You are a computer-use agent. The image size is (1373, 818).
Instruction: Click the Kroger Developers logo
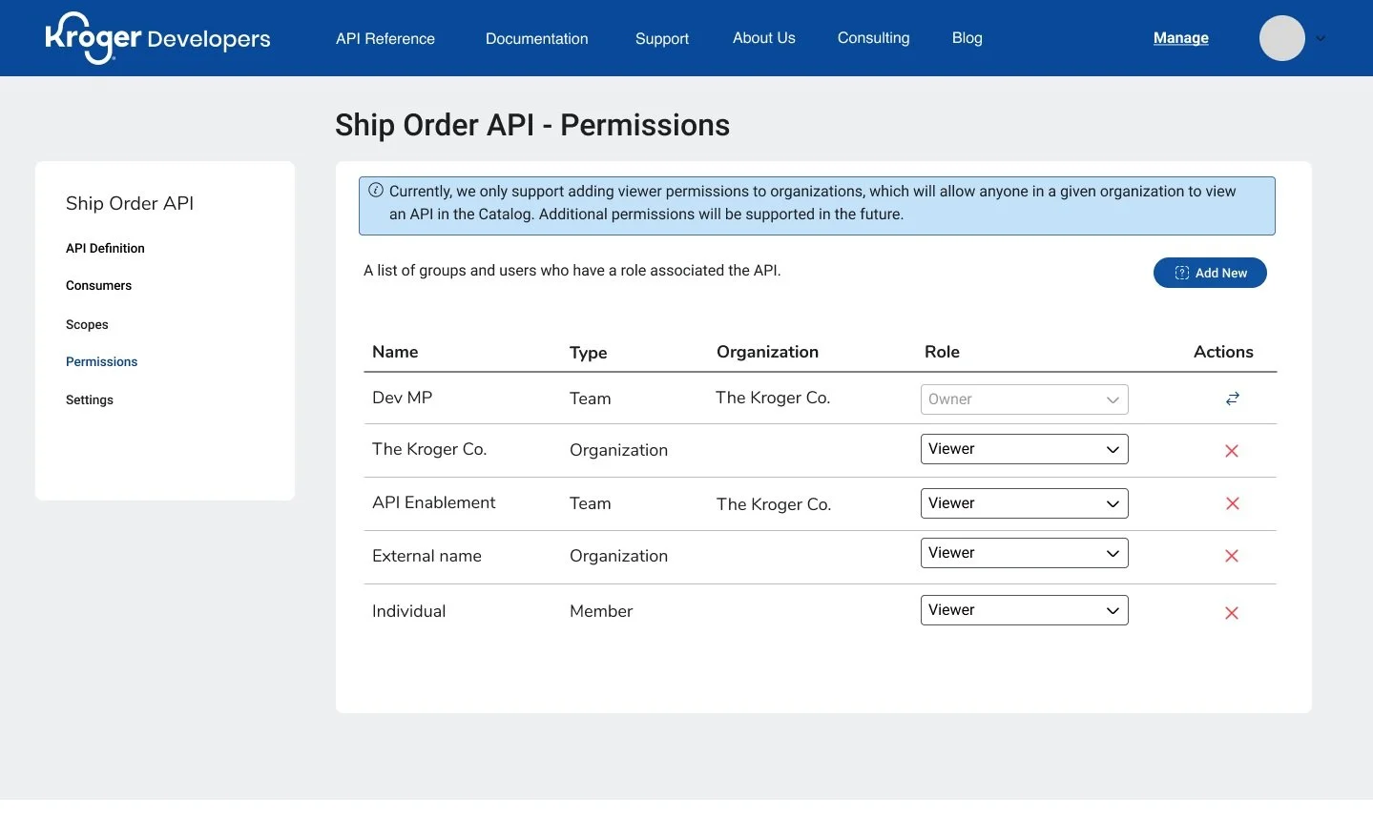click(x=156, y=38)
